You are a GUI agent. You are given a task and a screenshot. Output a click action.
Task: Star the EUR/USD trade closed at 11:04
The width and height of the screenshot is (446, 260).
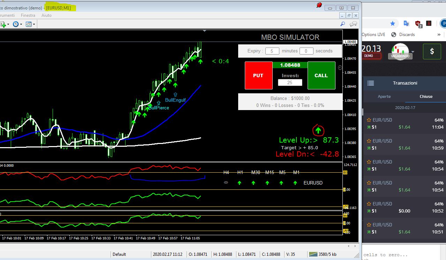[369, 120]
